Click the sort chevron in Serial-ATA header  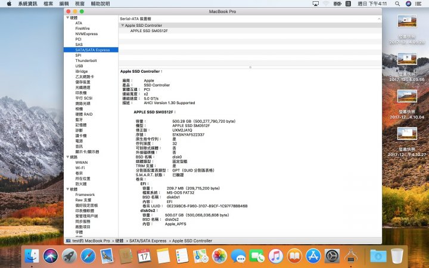379,19
